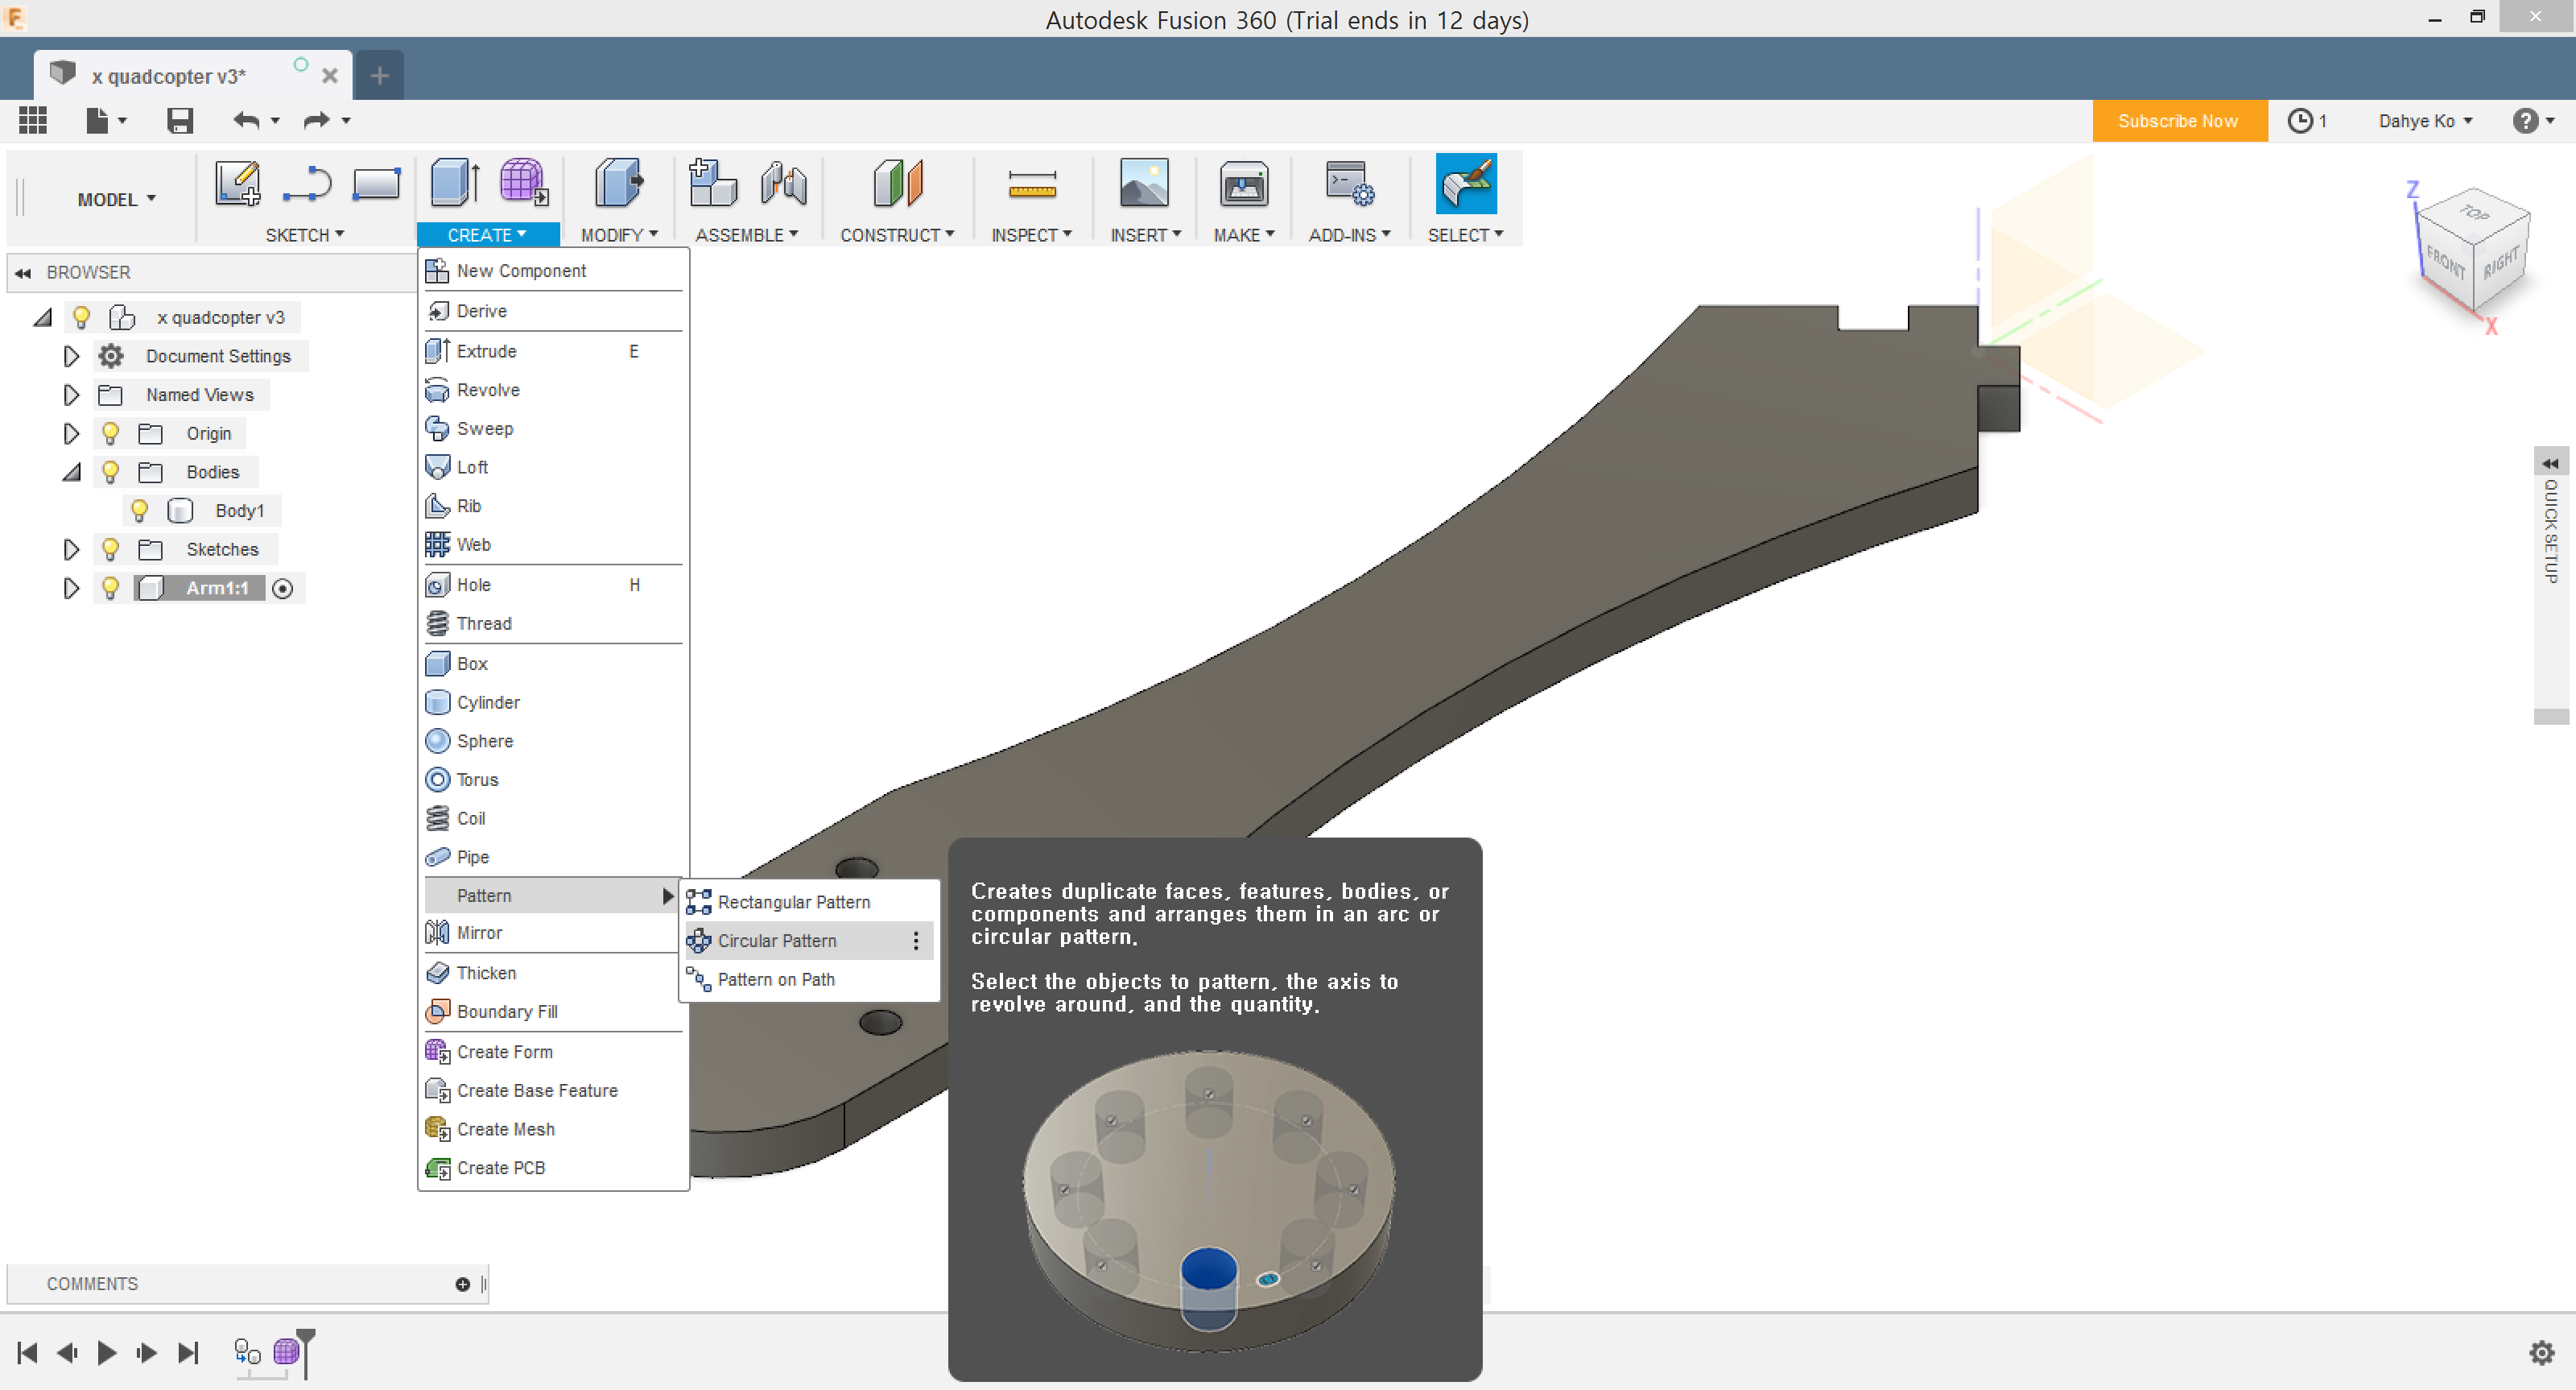Click the Redo arrow
The image size is (2576, 1390).
tap(316, 120)
